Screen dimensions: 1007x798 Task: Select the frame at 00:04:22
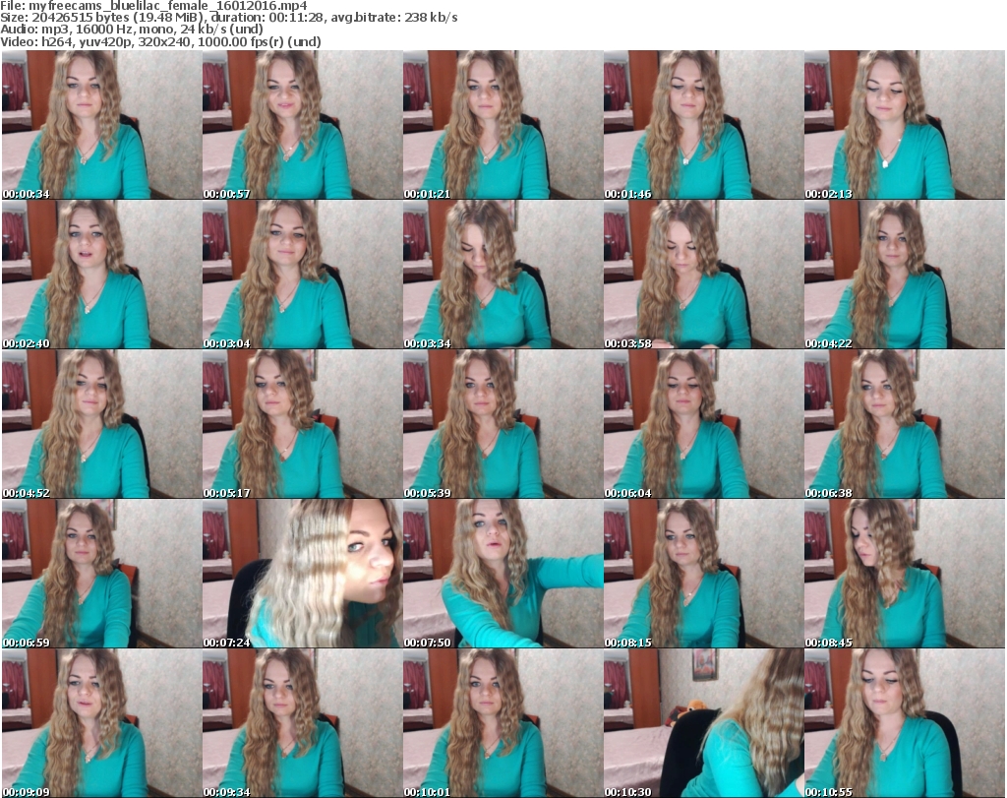pyautogui.click(x=905, y=275)
